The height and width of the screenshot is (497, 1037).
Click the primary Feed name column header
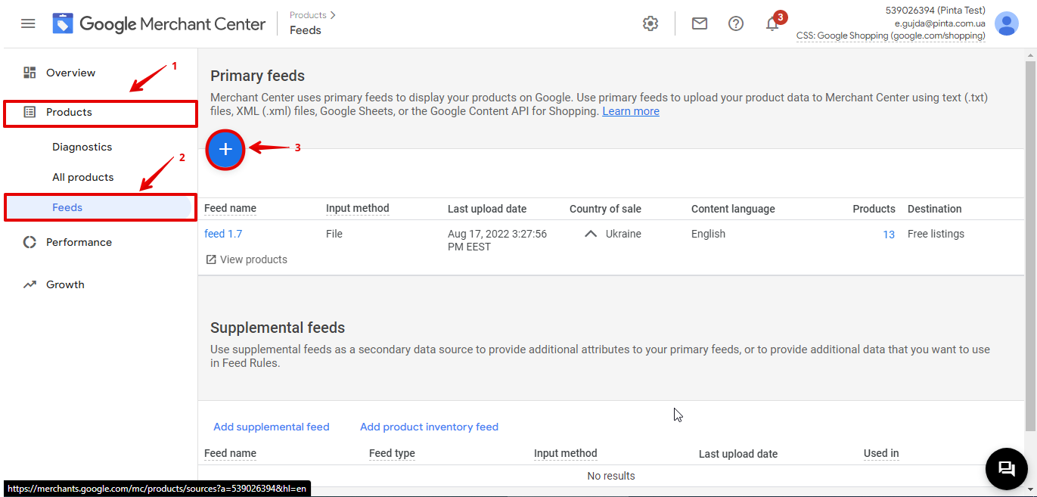[230, 208]
